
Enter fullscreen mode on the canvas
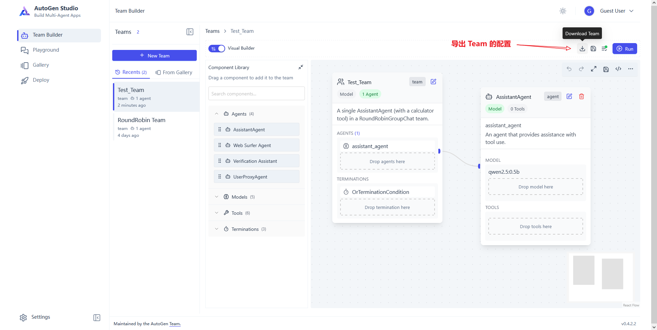(x=594, y=69)
